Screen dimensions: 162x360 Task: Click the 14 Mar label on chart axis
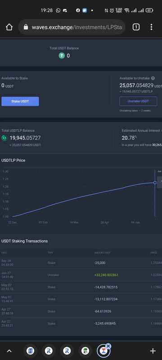pos(74,222)
